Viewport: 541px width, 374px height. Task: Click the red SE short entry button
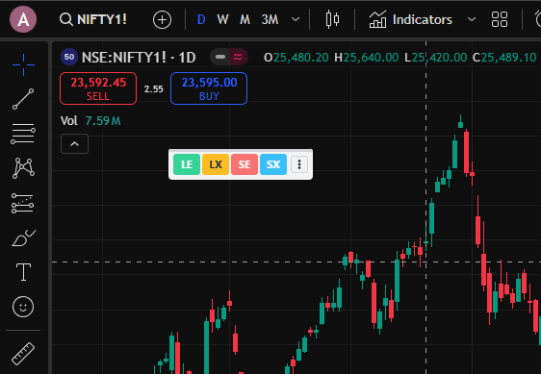(245, 164)
